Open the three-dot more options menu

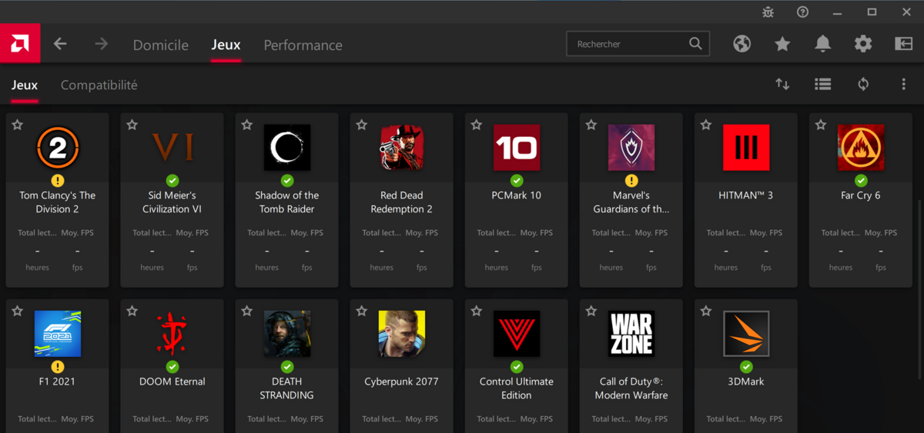(x=904, y=85)
